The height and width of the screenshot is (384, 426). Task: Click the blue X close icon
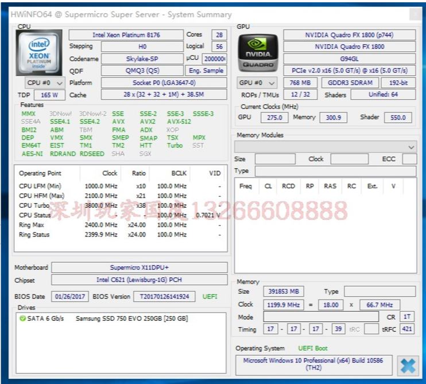pyautogui.click(x=408, y=365)
